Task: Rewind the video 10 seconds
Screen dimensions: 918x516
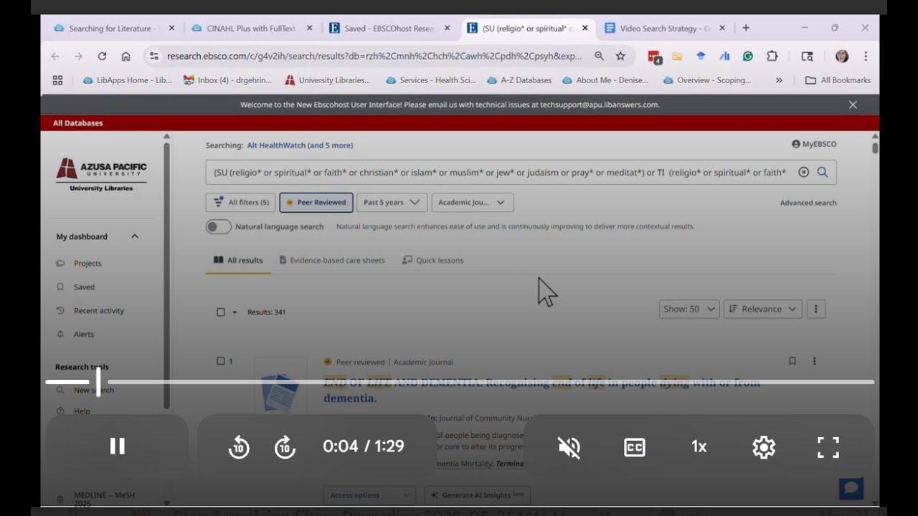Action: pyautogui.click(x=239, y=447)
